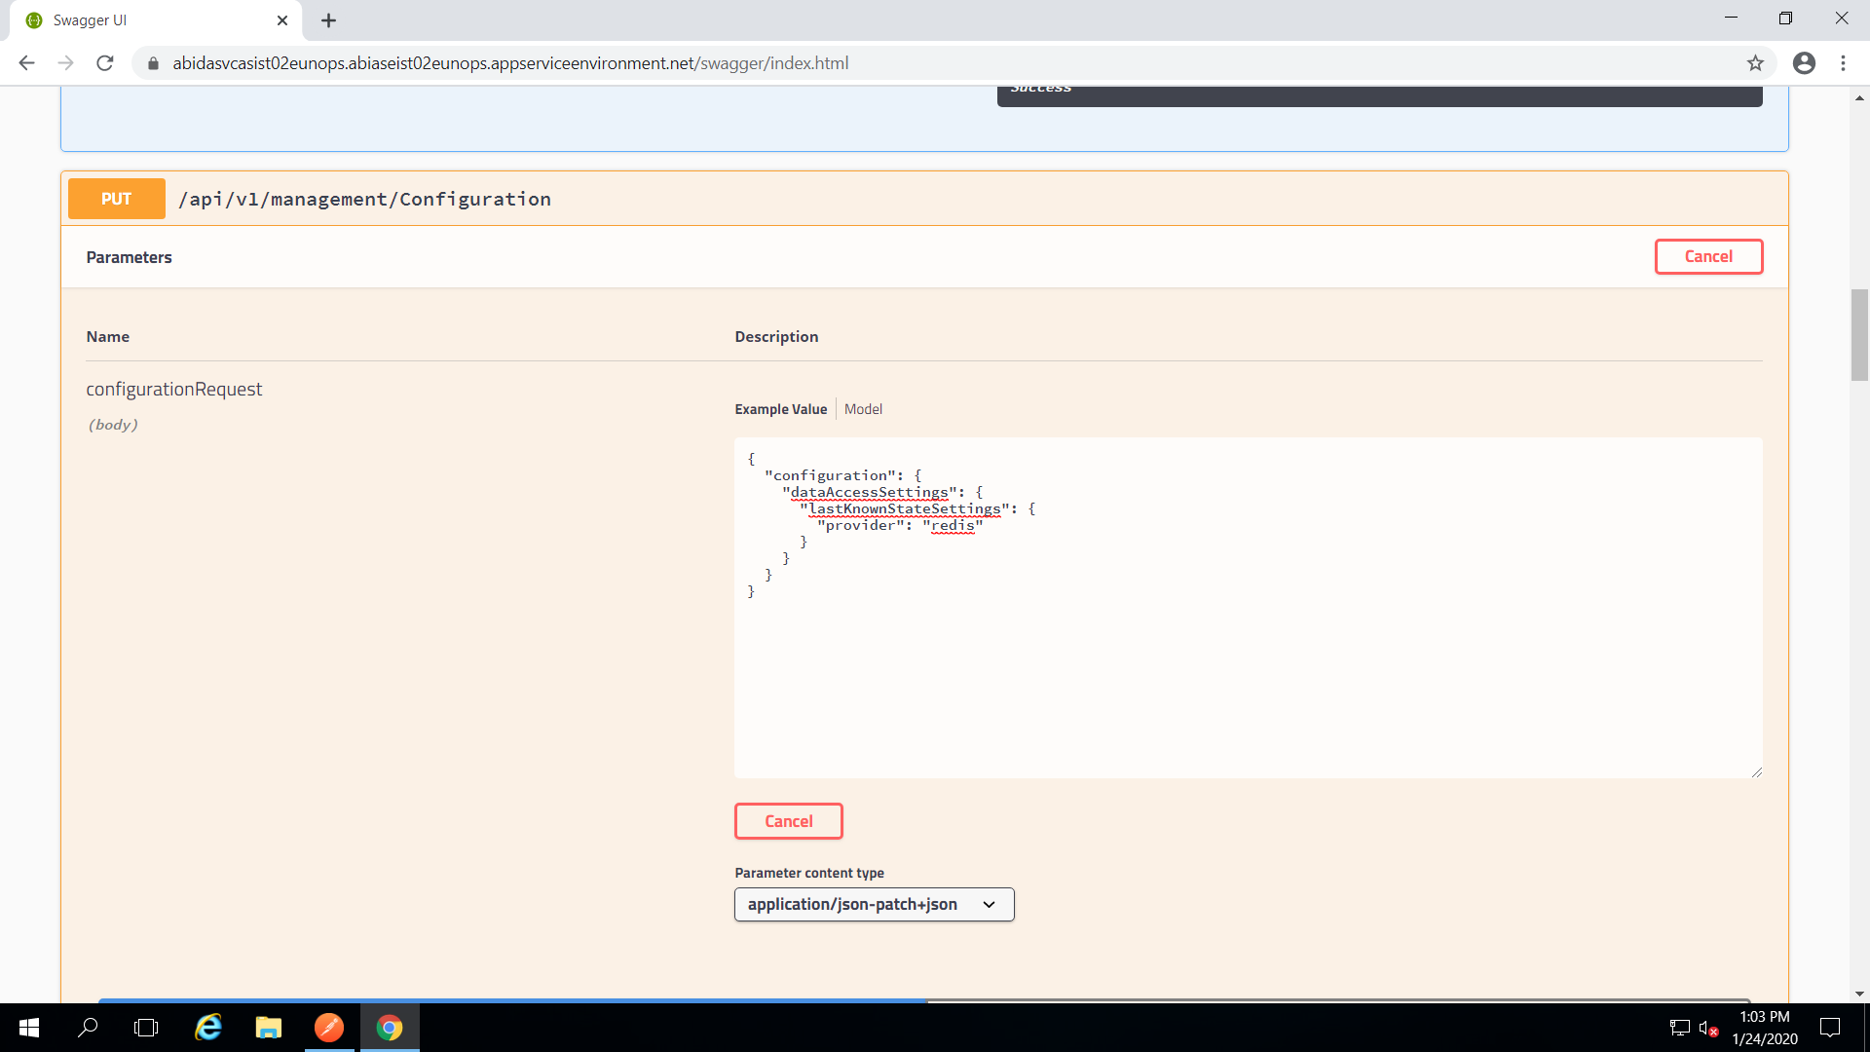1870x1052 pixels.
Task: Bookmark this page with star icon
Action: (x=1755, y=63)
